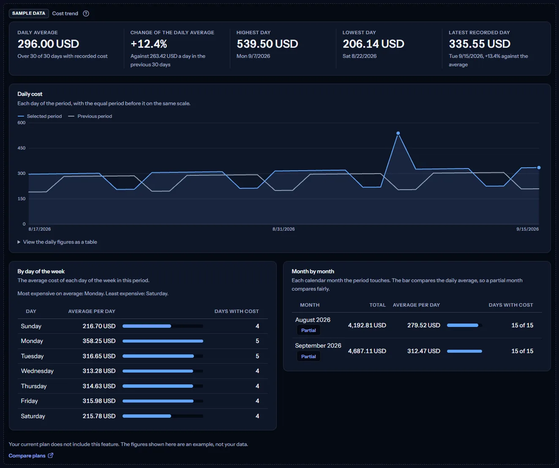Toggle the Previous period legend entry
559x468 pixels.
pos(90,116)
